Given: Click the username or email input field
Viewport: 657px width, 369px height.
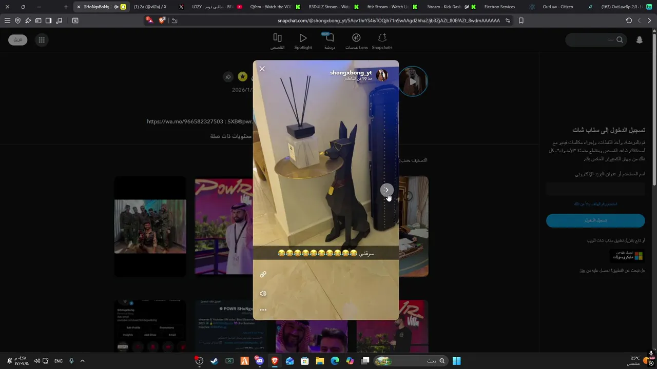Looking at the screenshot, I should pos(595,189).
